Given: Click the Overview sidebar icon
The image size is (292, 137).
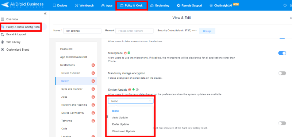Looking at the screenshot, I should pyautogui.click(x=3, y=19).
